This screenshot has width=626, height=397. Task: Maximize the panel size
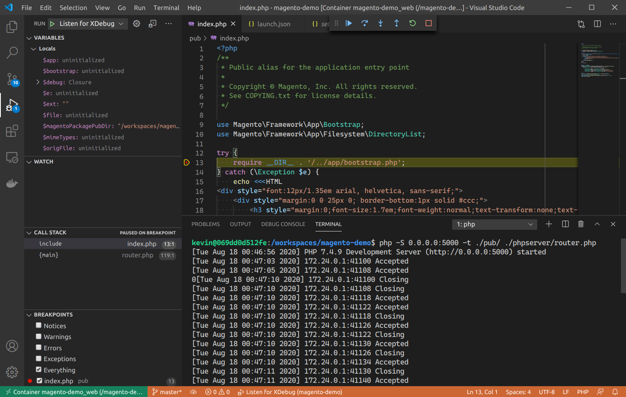pos(597,224)
